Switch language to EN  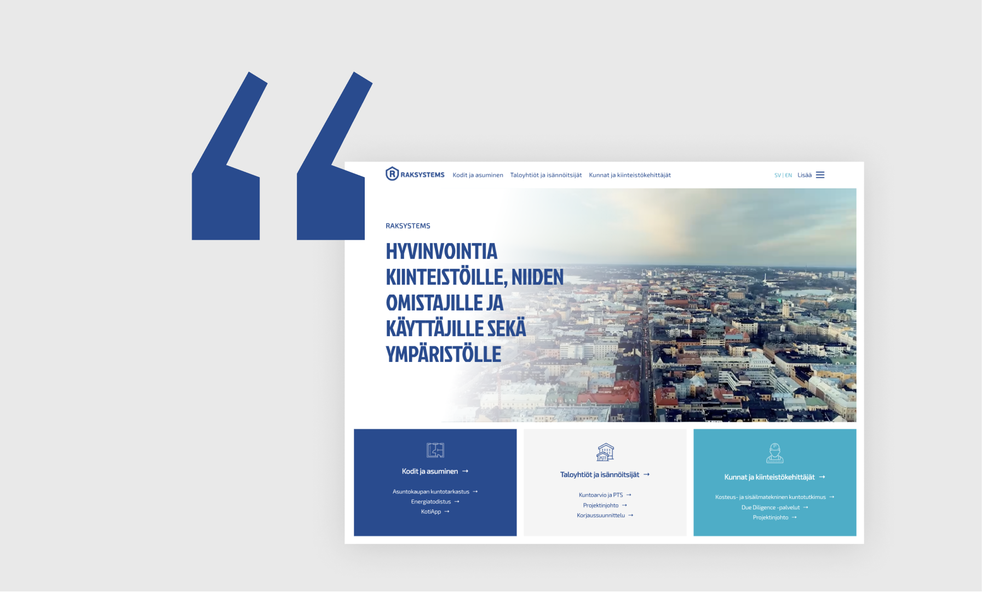[x=789, y=175]
